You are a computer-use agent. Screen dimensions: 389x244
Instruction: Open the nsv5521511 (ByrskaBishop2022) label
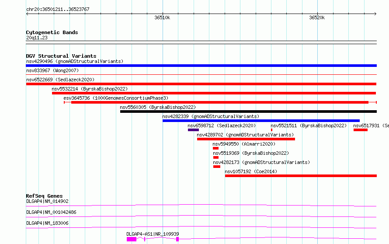309,125
